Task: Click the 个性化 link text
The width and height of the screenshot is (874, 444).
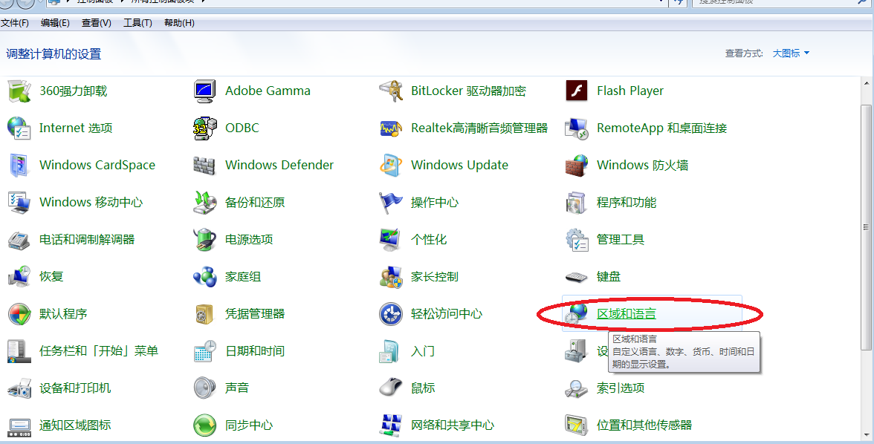Action: pyautogui.click(x=429, y=240)
